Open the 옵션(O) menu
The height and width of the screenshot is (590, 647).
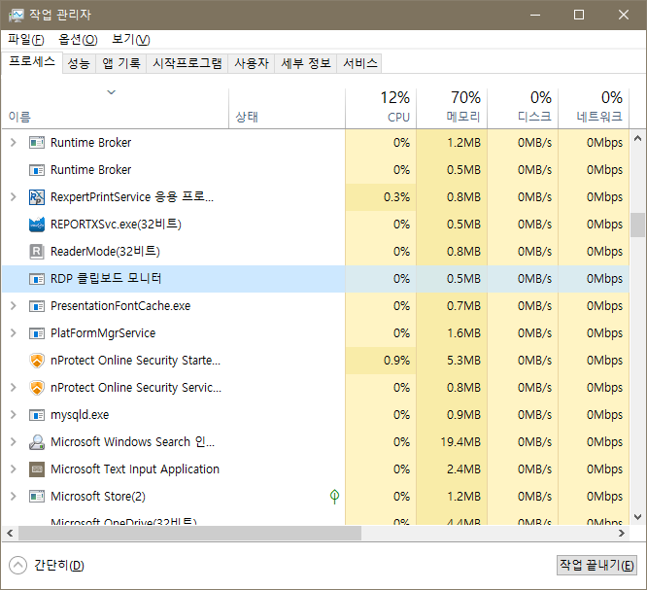click(78, 40)
